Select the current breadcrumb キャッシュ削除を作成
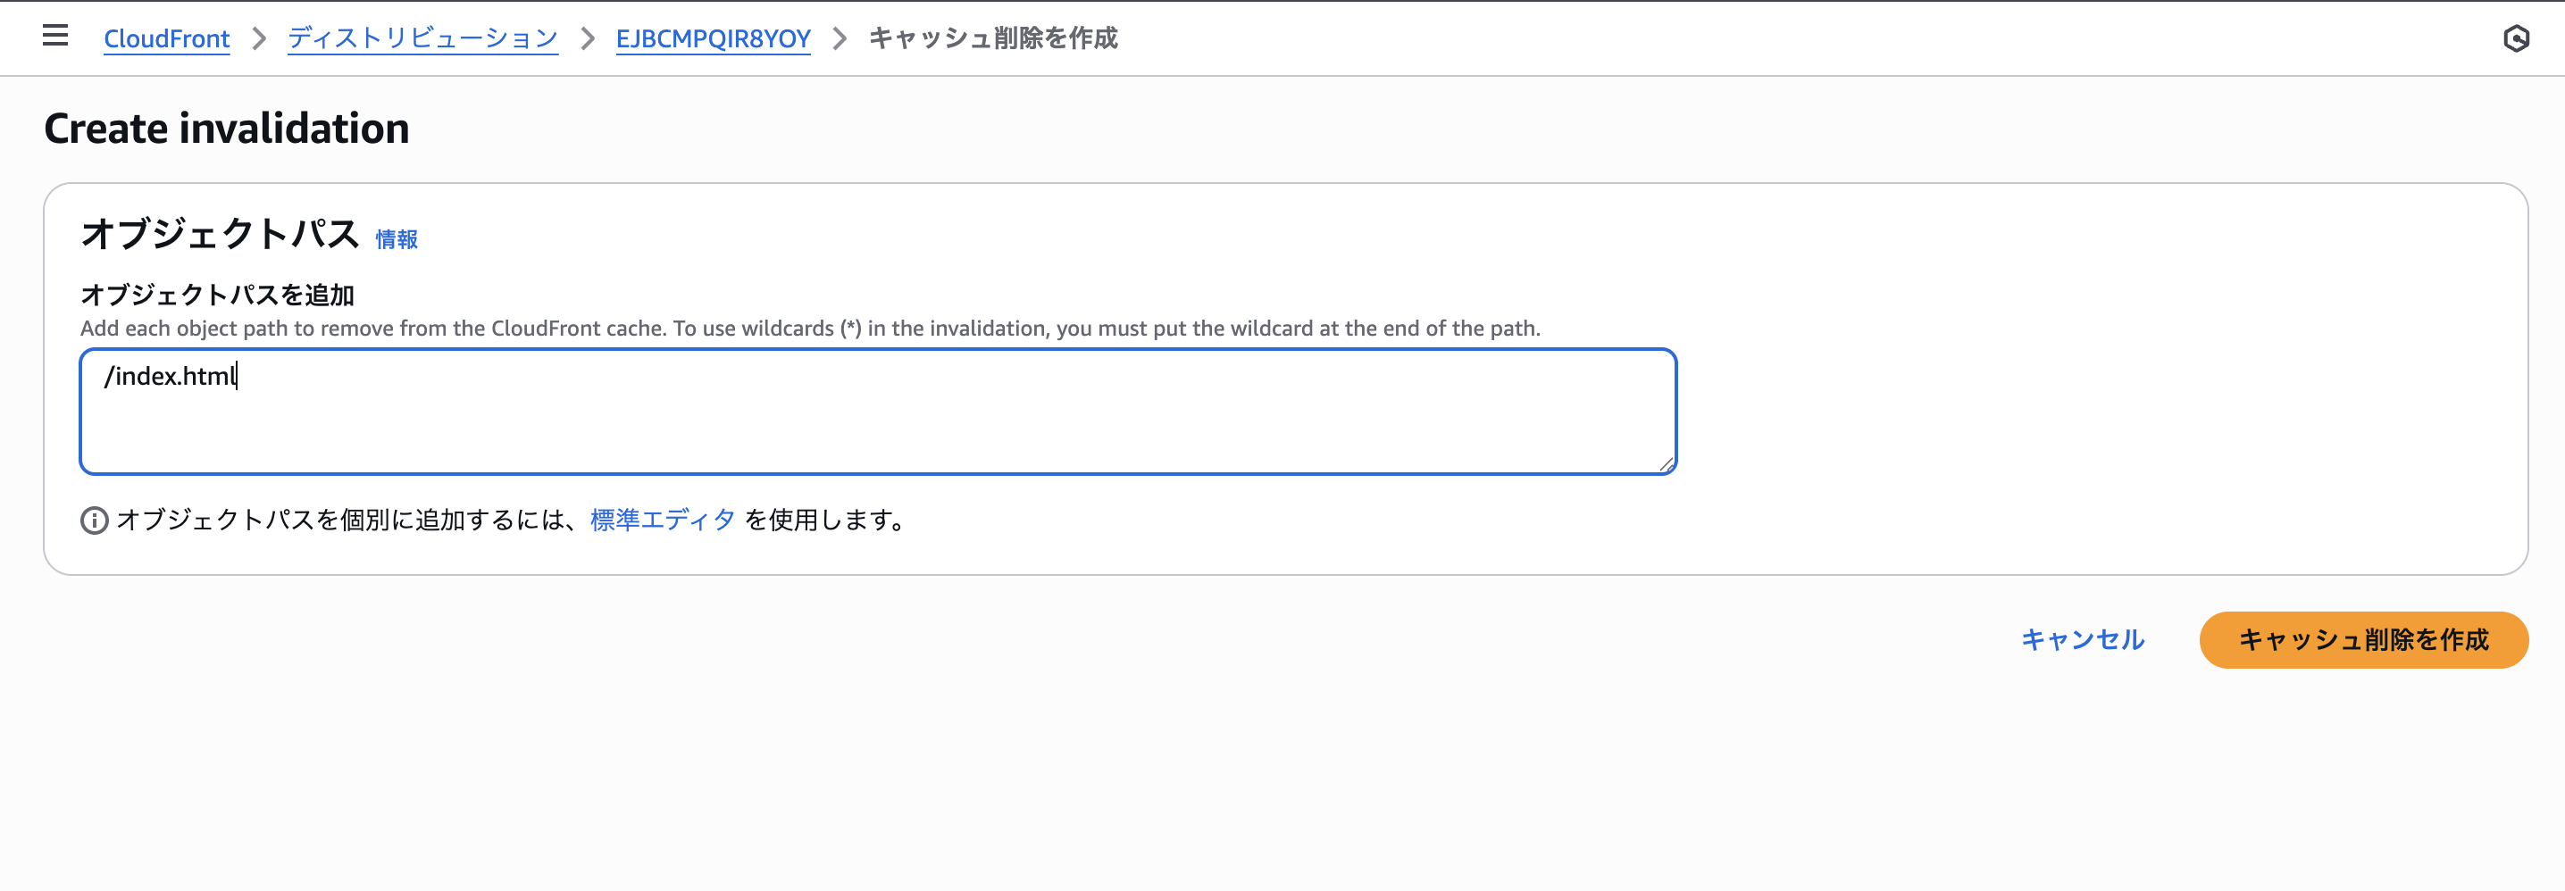Screen dimensions: 2565x891 pyautogui.click(x=993, y=37)
